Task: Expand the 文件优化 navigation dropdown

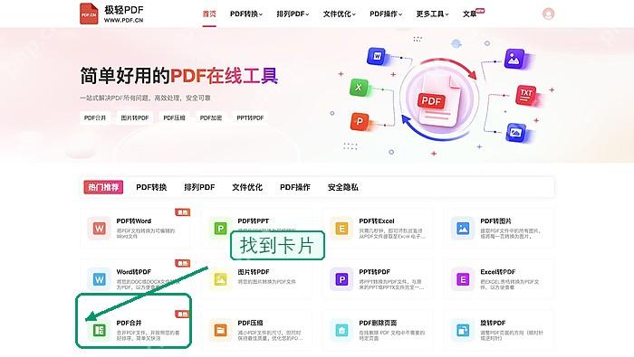Action: click(x=340, y=14)
